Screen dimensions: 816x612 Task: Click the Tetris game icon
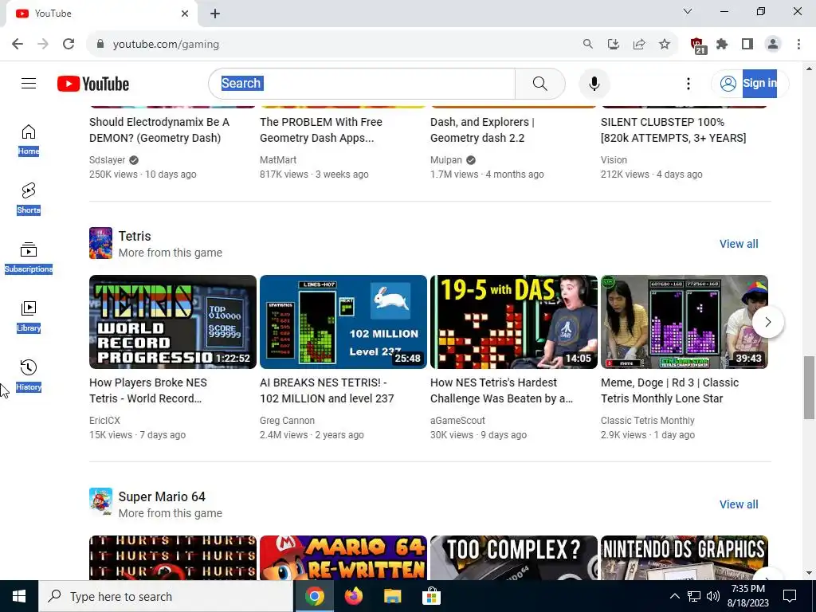point(100,243)
